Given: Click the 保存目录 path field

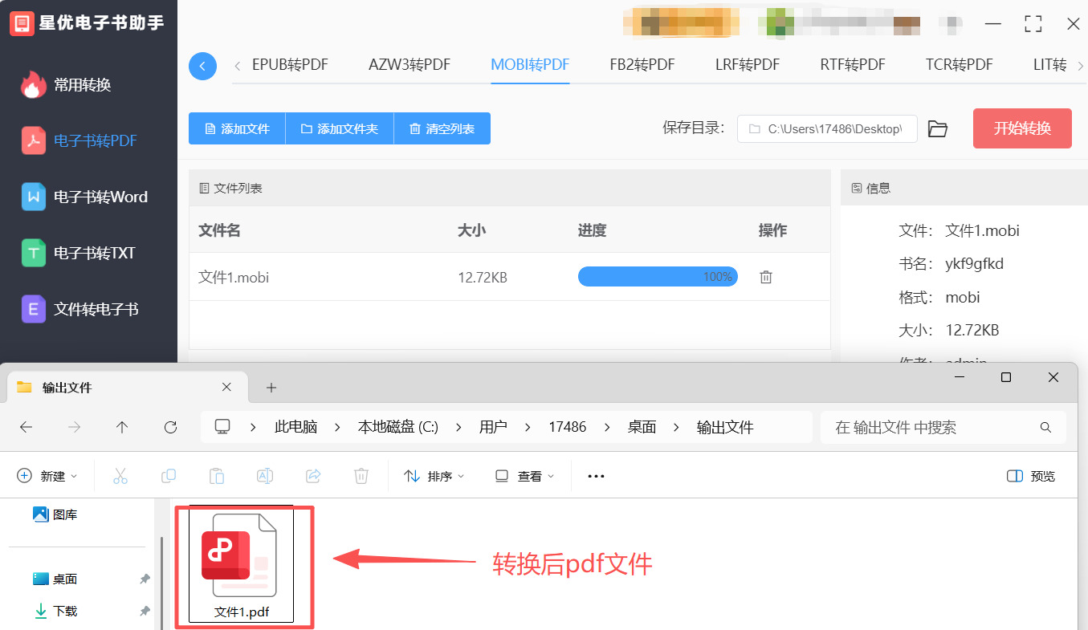Looking at the screenshot, I should [827, 128].
